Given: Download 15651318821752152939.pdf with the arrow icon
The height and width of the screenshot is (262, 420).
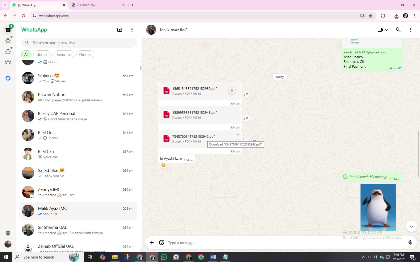Looking at the screenshot, I should pyautogui.click(x=232, y=91).
